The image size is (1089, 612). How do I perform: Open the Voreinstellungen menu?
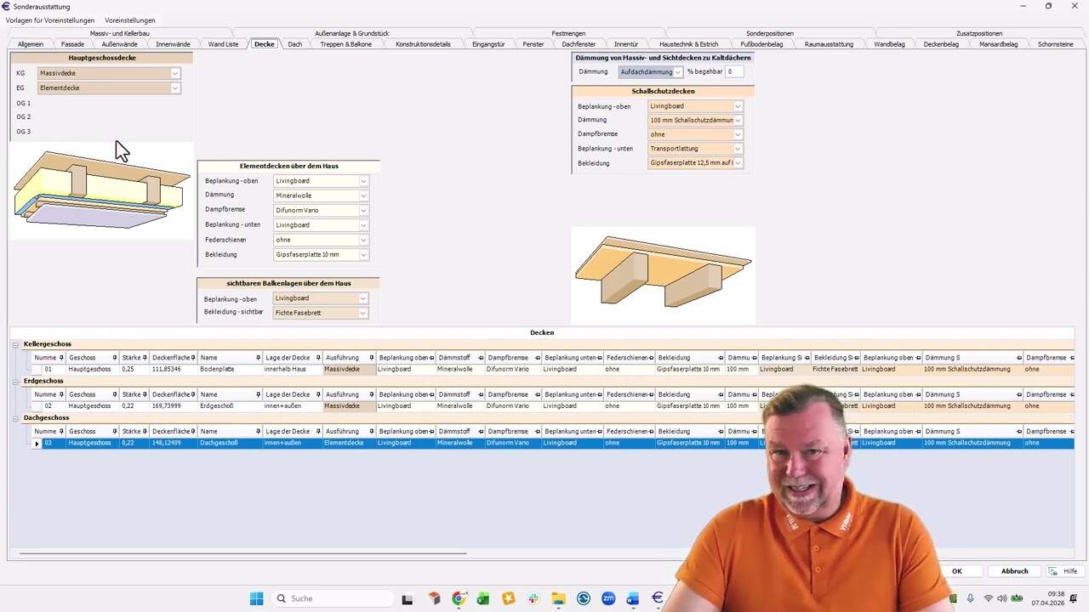pyautogui.click(x=129, y=20)
